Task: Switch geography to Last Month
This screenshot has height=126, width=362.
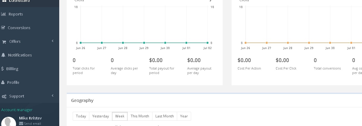Action: click(164, 116)
